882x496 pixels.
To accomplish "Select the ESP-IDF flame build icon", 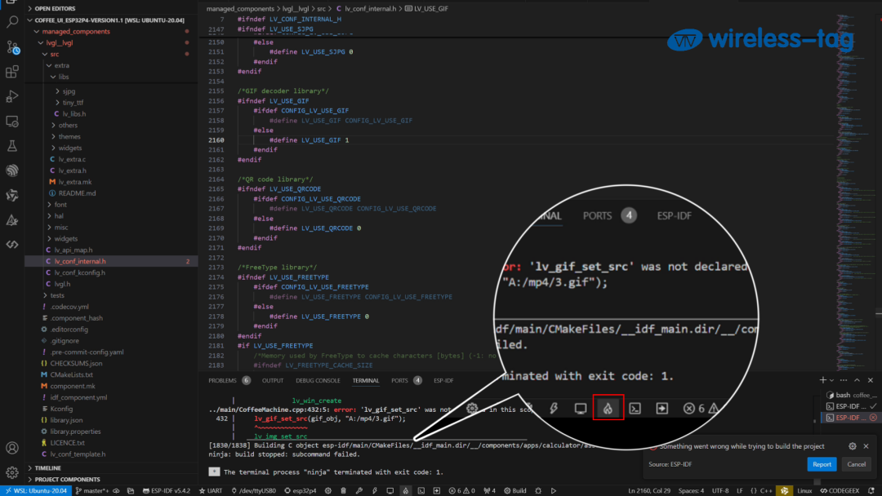I will [608, 406].
